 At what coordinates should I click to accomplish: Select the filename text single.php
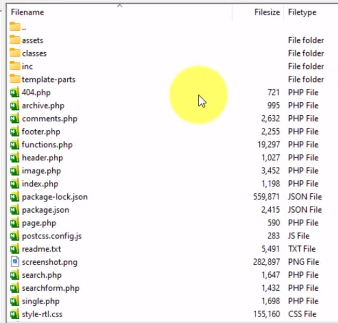(x=41, y=301)
